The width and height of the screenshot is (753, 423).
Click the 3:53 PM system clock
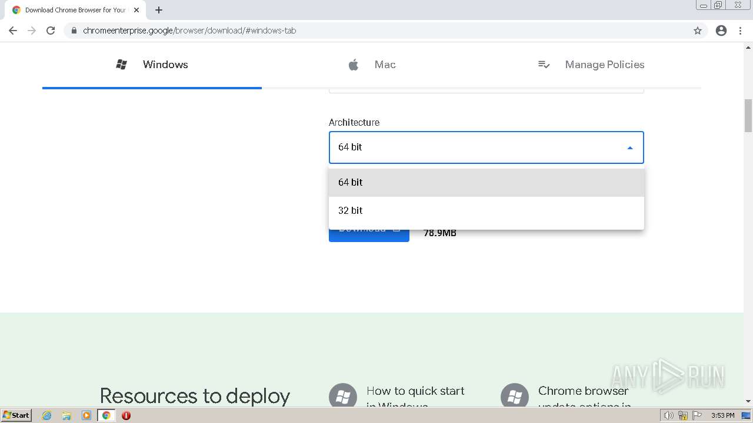pyautogui.click(x=722, y=415)
